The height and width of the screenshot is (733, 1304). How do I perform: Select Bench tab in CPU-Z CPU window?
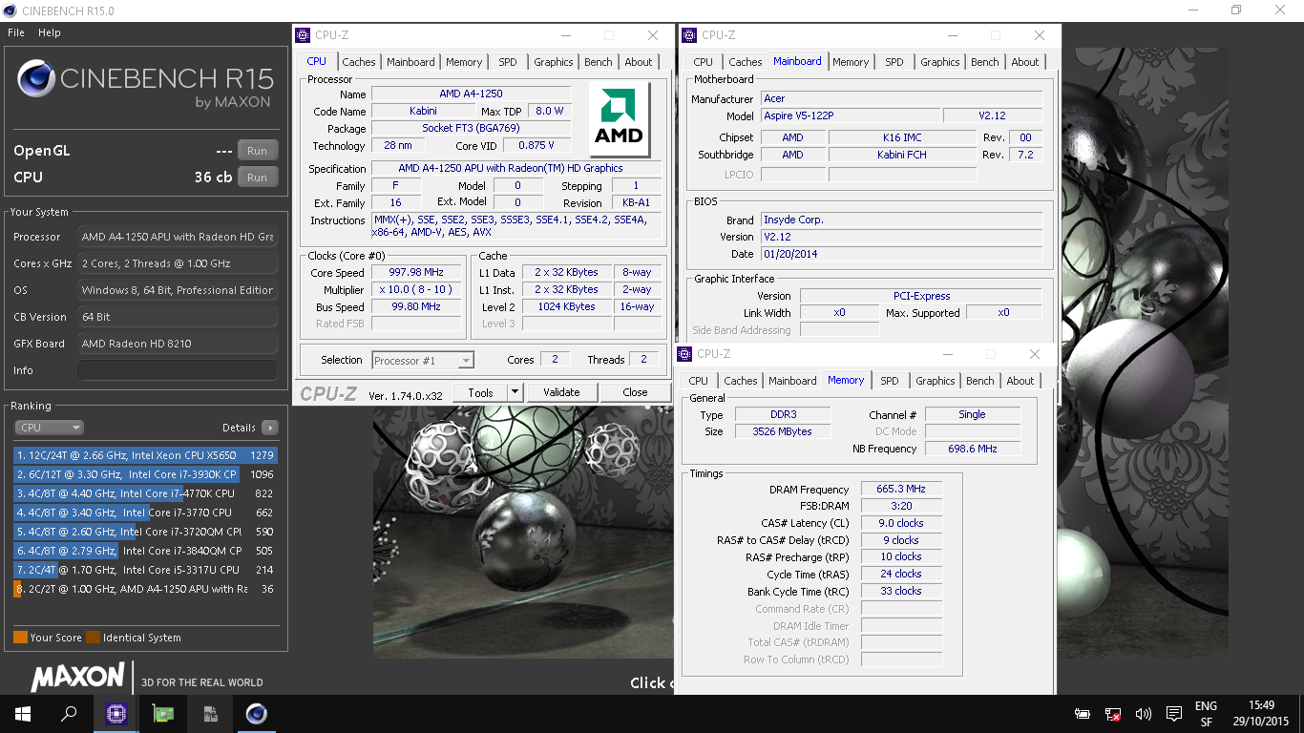pos(599,62)
